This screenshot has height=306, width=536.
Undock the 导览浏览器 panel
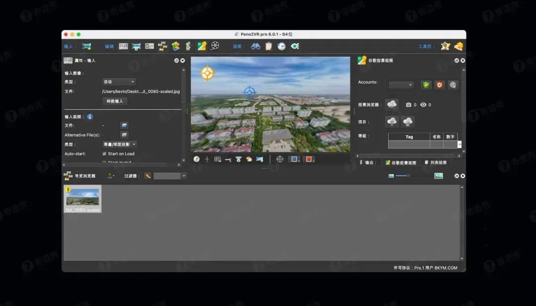[457, 176]
